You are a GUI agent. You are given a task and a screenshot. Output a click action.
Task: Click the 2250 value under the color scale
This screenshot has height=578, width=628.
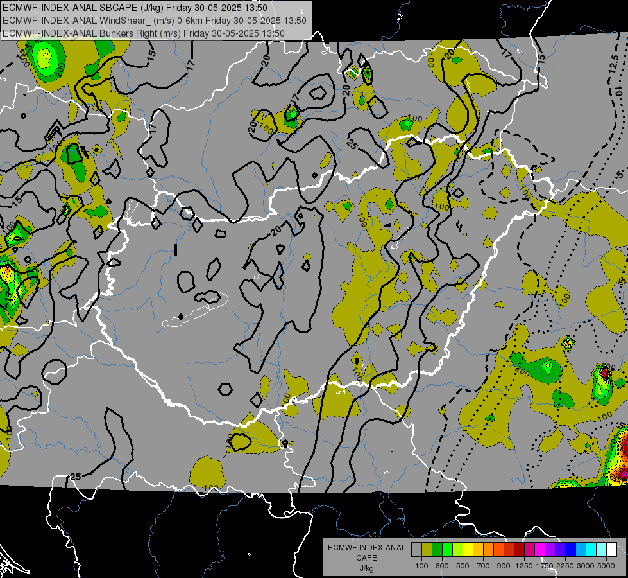coord(565,566)
